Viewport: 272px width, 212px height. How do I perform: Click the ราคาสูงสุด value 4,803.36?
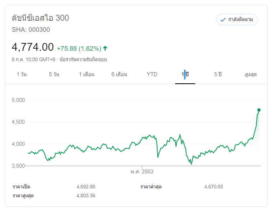click(86, 196)
